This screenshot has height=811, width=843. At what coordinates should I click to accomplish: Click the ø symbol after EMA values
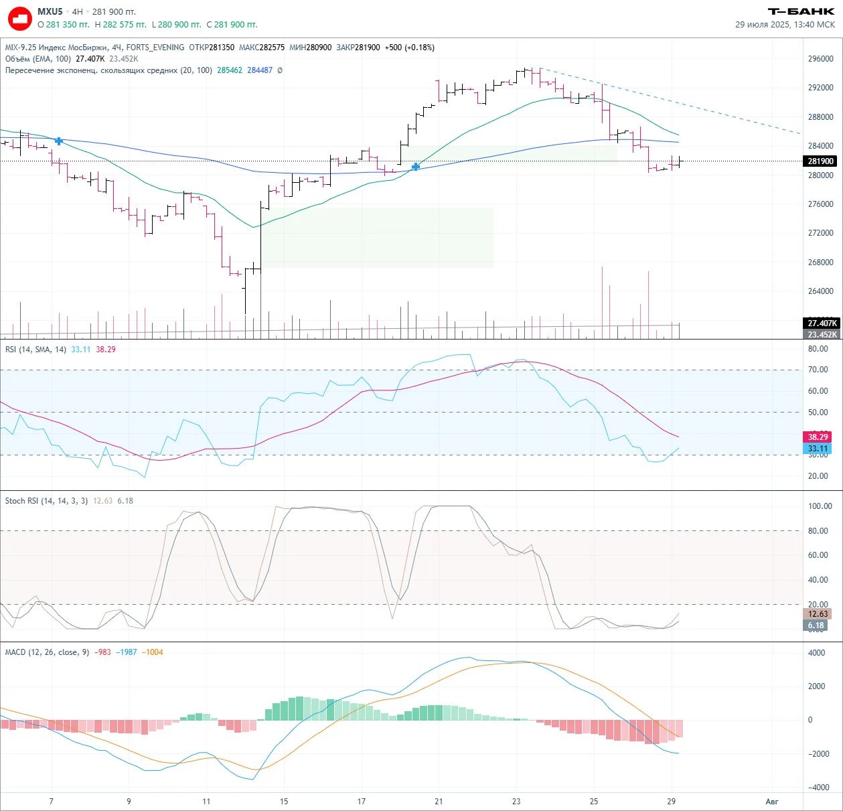(280, 70)
